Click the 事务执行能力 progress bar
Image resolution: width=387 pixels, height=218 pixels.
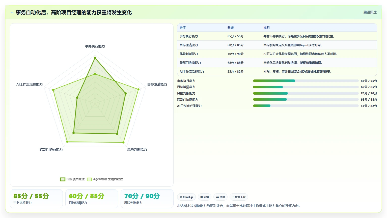coord(306,81)
